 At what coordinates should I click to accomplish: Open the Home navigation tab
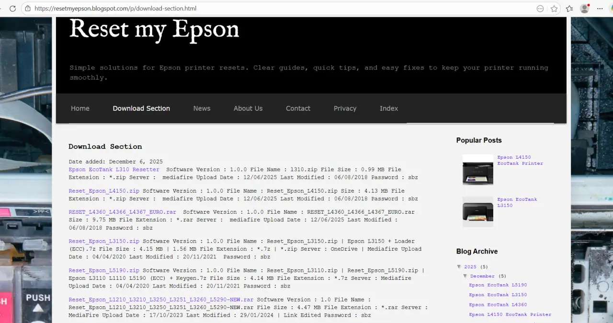point(80,108)
